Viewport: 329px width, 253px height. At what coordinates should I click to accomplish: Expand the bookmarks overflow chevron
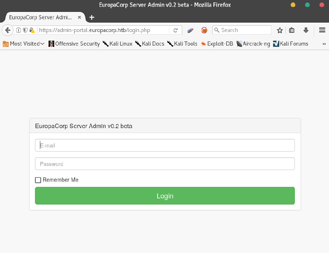pos(324,44)
